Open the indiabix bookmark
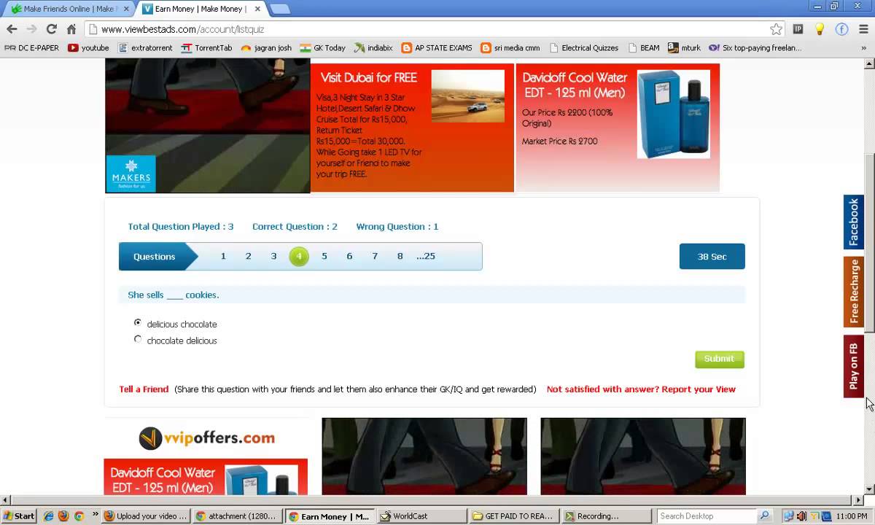The image size is (875, 525). 373,48
